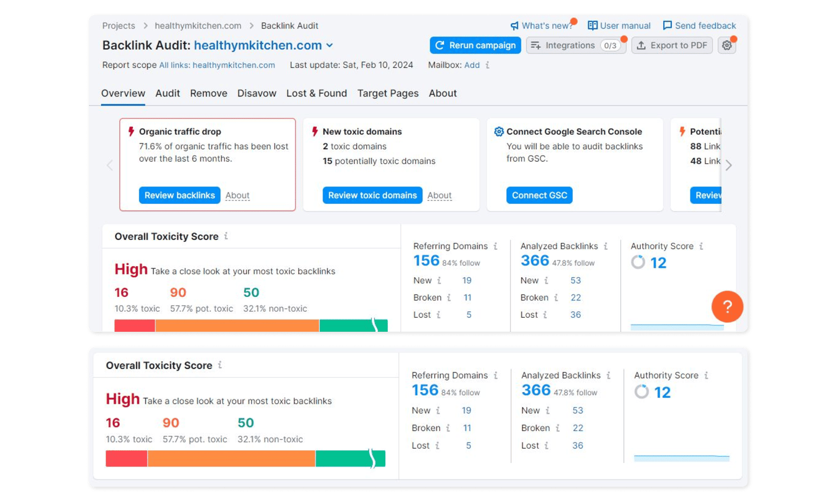
Task: Click the lower Authority Score value 12
Action: tap(663, 392)
